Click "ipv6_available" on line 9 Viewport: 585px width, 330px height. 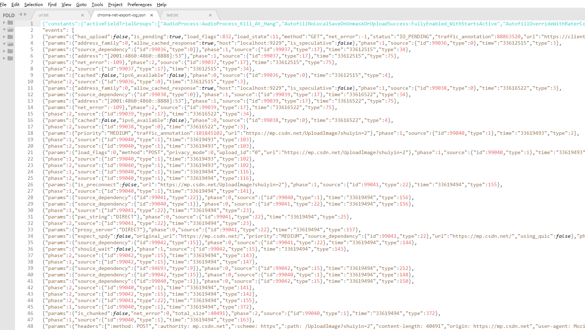click(142, 75)
